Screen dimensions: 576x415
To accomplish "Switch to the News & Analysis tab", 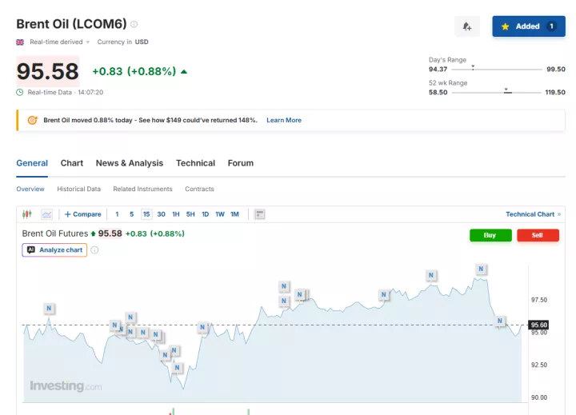I will 129,163.
